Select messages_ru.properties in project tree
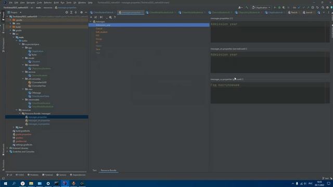This screenshot has height=187, width=333. point(39,124)
